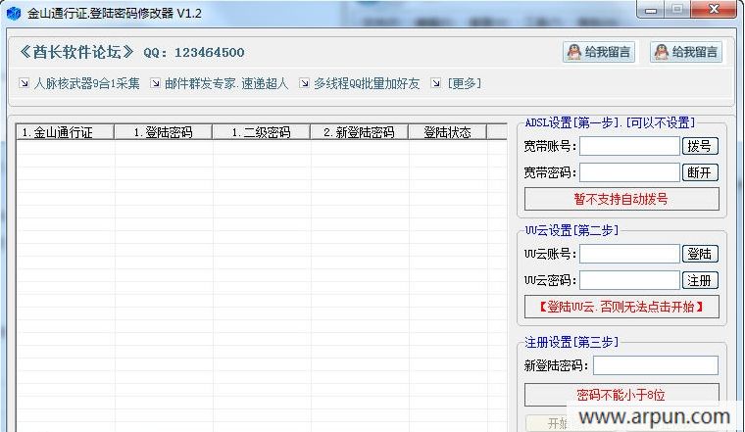Focus the UU云密码 input field
The height and width of the screenshot is (432, 745).
(x=629, y=280)
